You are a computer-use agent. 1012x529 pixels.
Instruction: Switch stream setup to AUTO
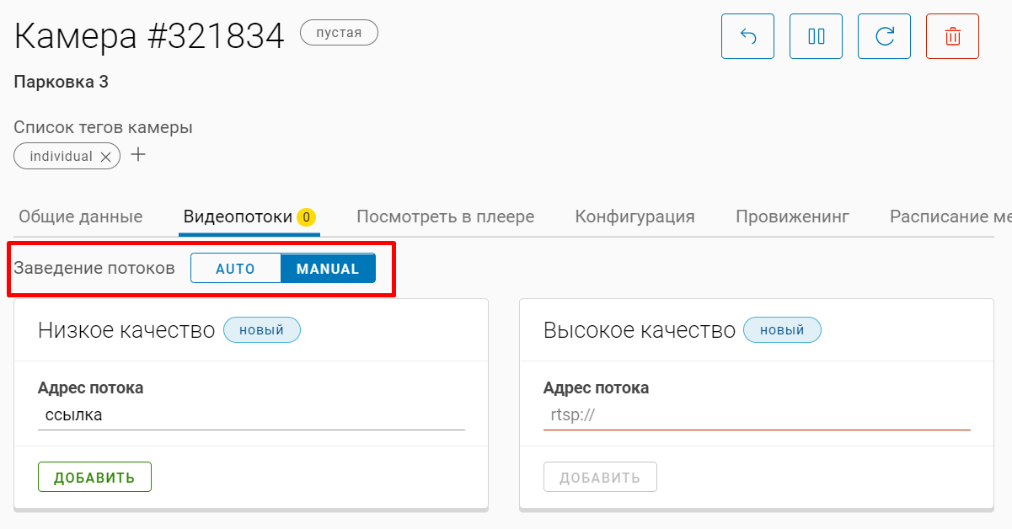point(235,269)
